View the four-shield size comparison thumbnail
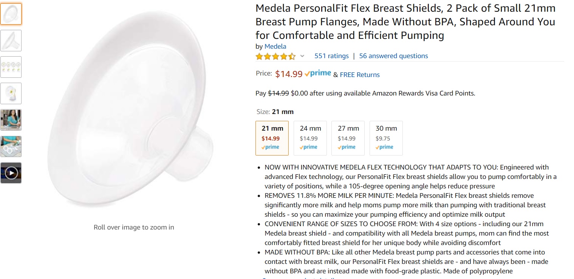Viewport: 574px width, 279px height. click(x=11, y=67)
